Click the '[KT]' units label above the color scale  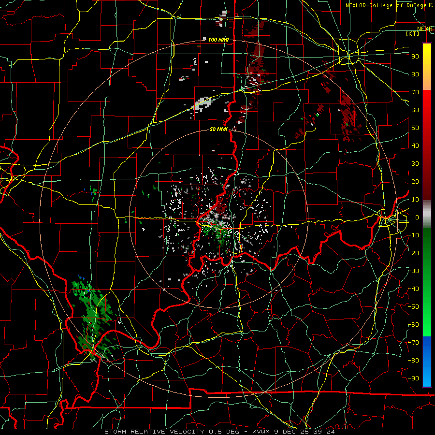(413, 33)
